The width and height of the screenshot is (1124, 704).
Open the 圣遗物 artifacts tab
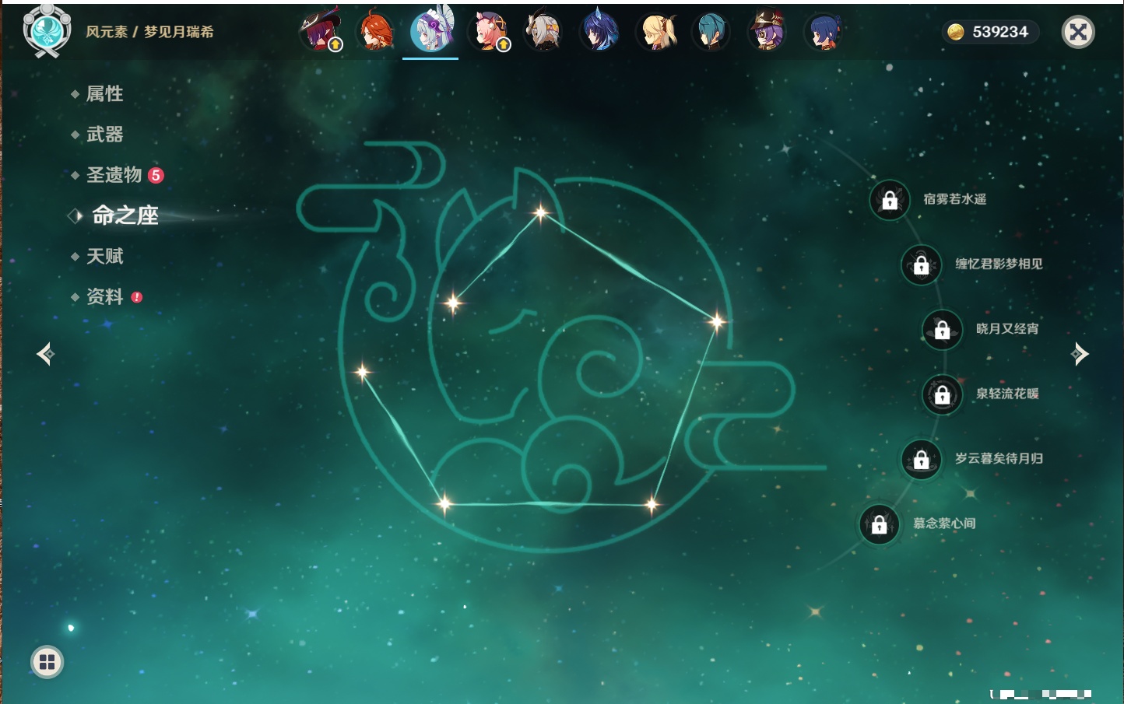click(114, 175)
